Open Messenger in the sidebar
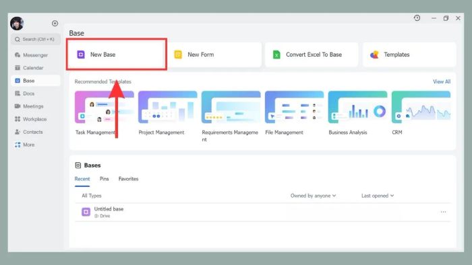Image resolution: width=472 pixels, height=265 pixels. coord(36,55)
